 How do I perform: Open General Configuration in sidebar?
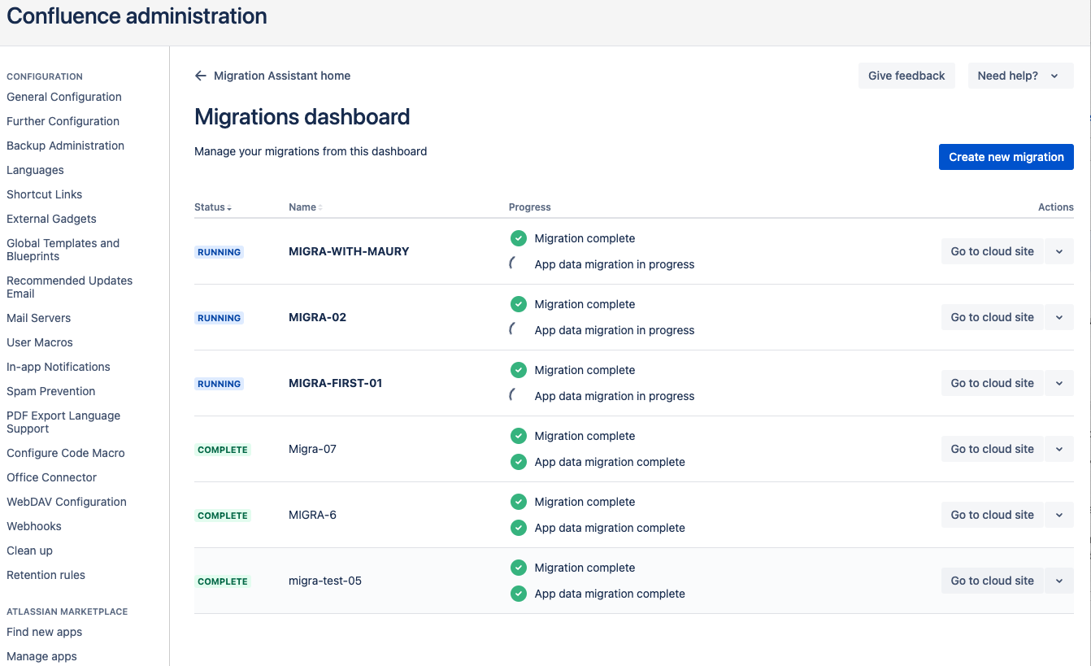64,97
